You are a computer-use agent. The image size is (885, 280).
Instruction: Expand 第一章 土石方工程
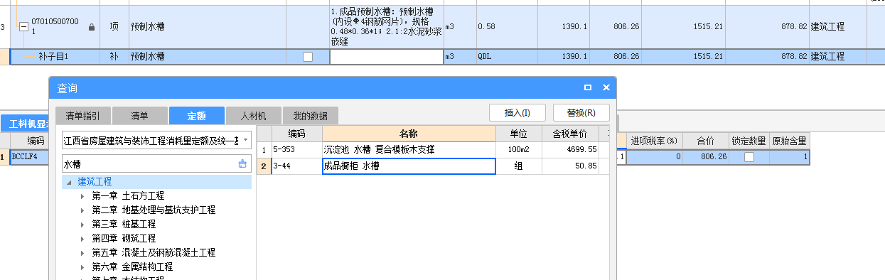82,195
